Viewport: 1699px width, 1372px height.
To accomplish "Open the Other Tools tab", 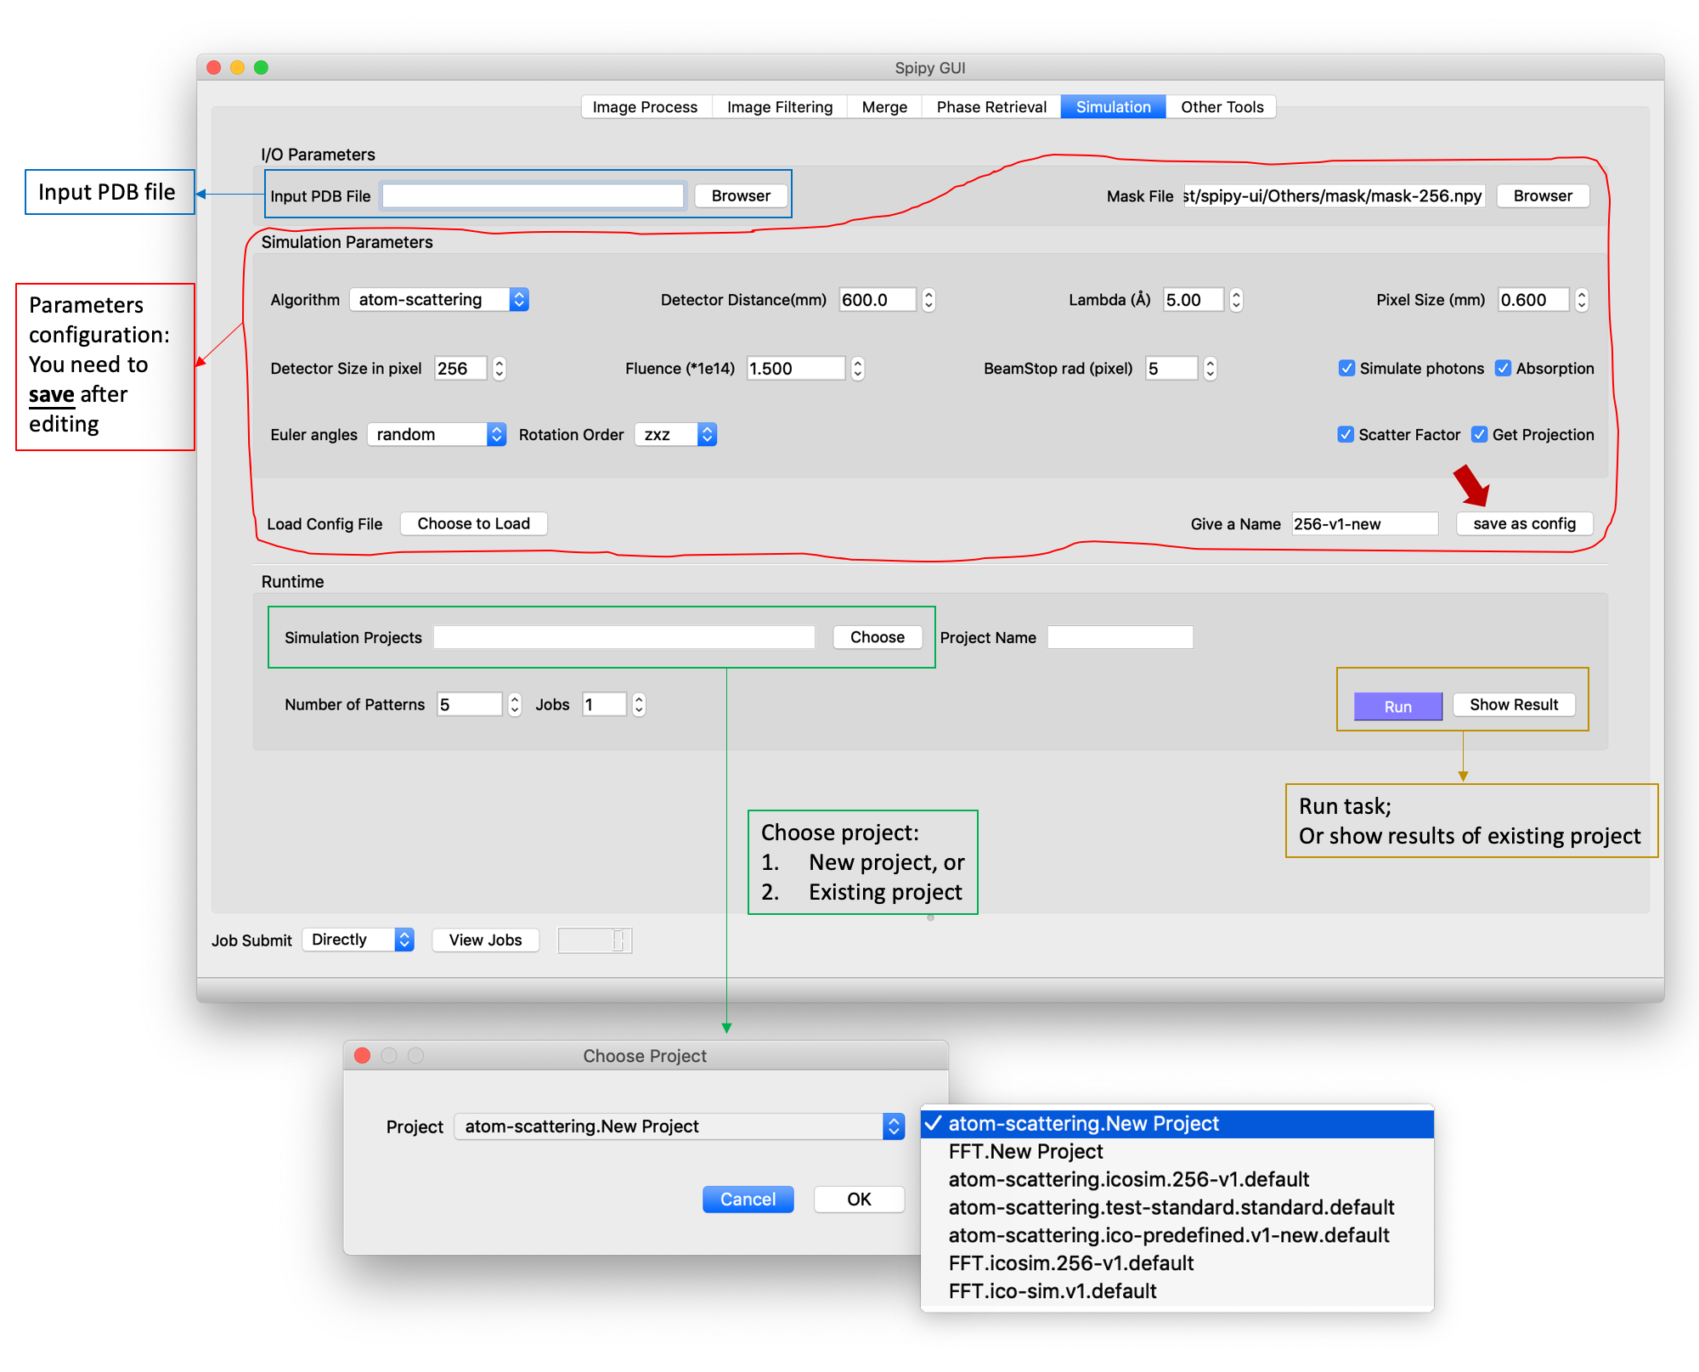I will (1222, 107).
